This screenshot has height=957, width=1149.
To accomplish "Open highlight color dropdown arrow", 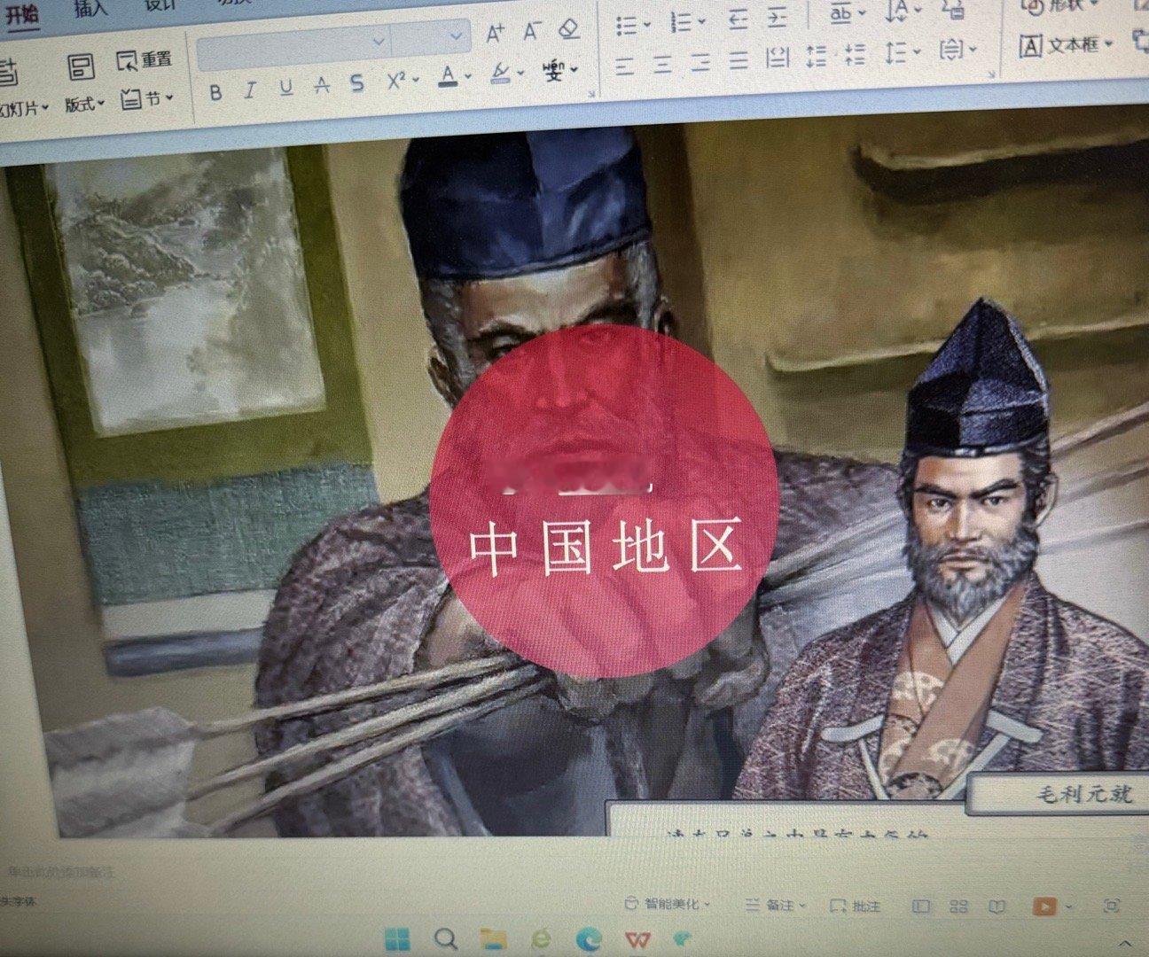I will pyautogui.click(x=520, y=73).
